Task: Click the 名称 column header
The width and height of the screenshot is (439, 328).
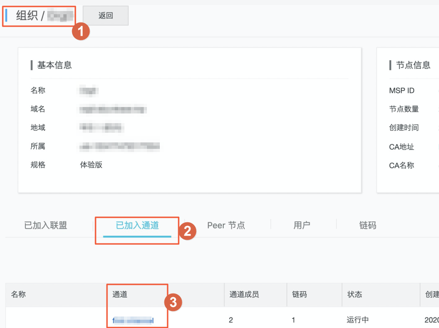Action: coord(18,294)
